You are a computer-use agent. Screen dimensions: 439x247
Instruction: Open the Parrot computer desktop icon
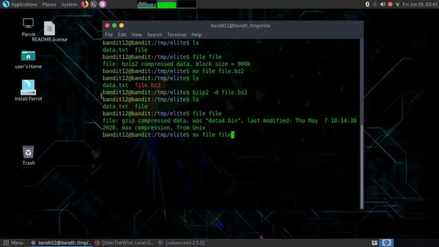point(28,27)
